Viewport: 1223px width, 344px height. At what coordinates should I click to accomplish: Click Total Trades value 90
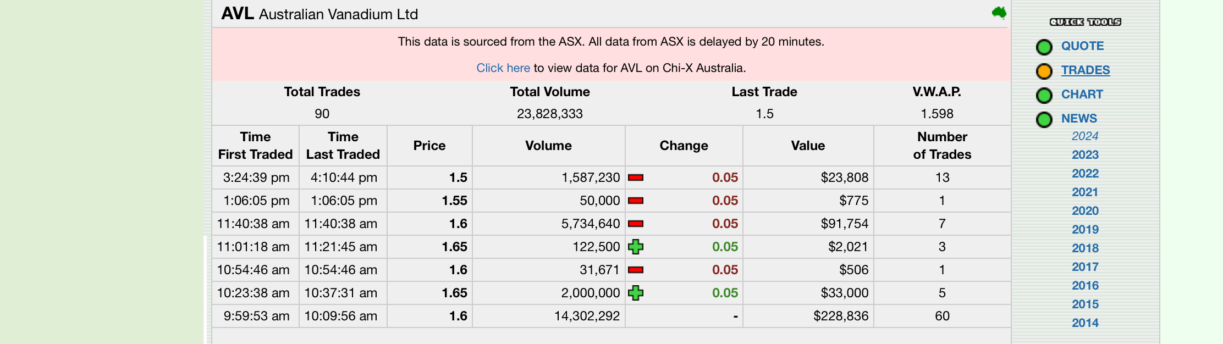(322, 114)
